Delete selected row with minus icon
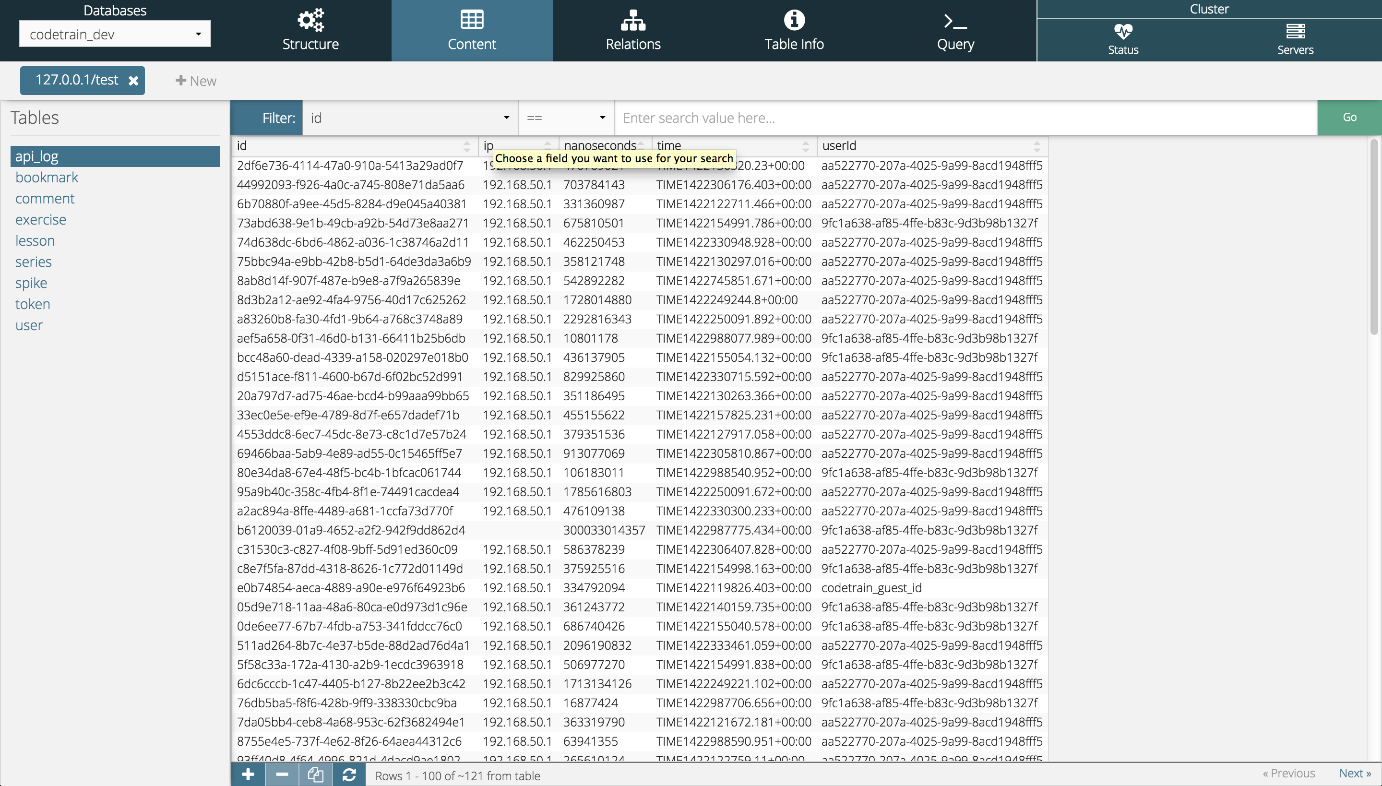 coord(282,774)
